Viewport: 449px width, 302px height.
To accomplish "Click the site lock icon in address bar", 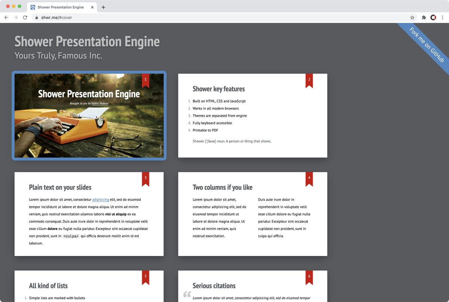I will click(37, 18).
